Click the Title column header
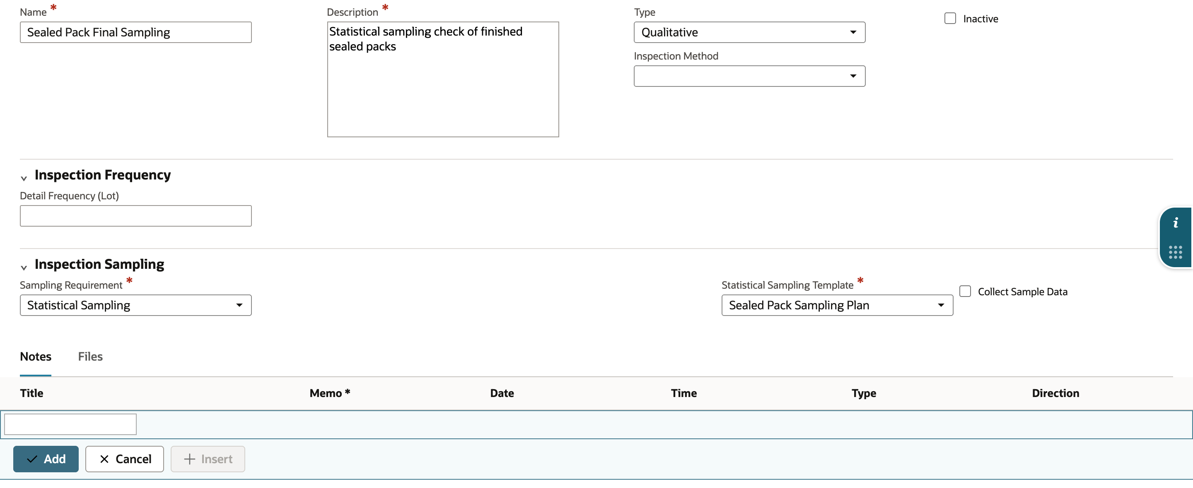Viewport: 1193px width, 488px height. [31, 393]
